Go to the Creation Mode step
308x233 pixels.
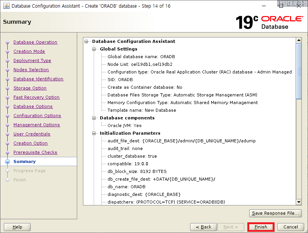(29, 51)
